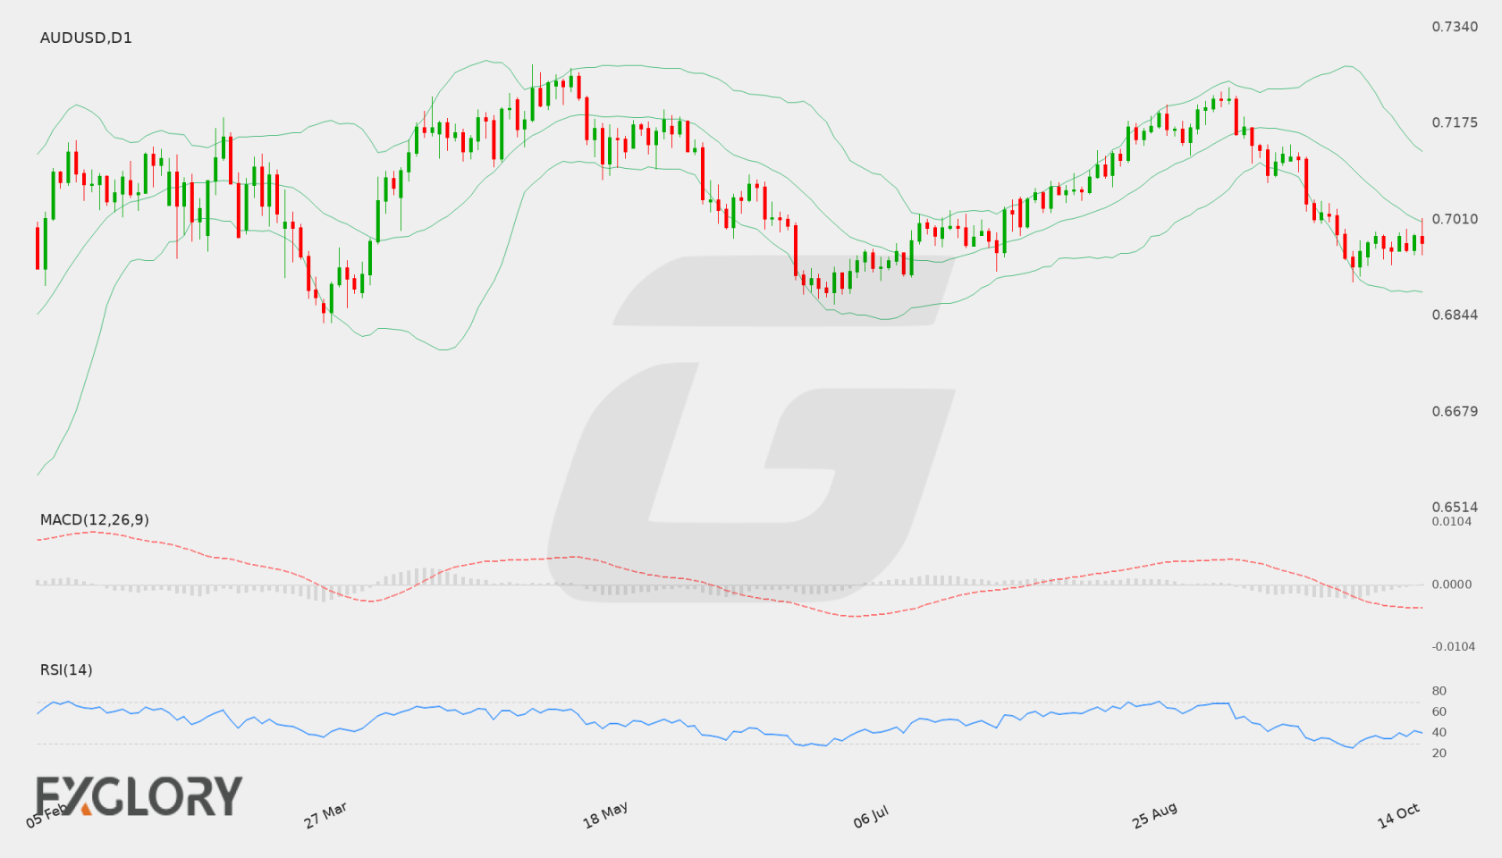Click the RSI(14) indicator label
Screen dimensions: 1502x858
click(x=66, y=669)
